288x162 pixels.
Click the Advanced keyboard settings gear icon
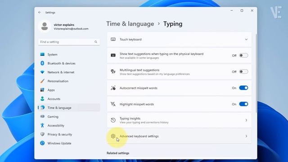[x=113, y=136]
